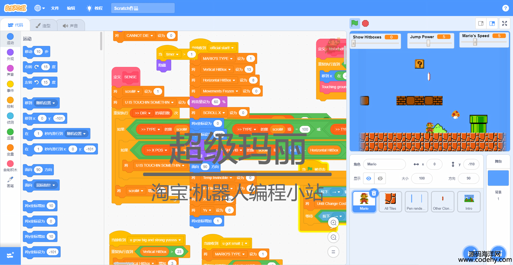Select the Intro sprite
Screen dimensions: 513x265
coord(469,202)
